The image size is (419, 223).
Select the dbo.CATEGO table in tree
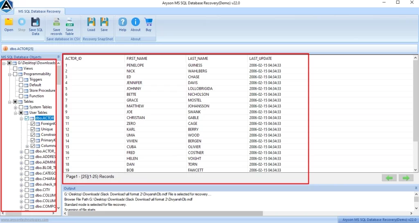(45, 173)
